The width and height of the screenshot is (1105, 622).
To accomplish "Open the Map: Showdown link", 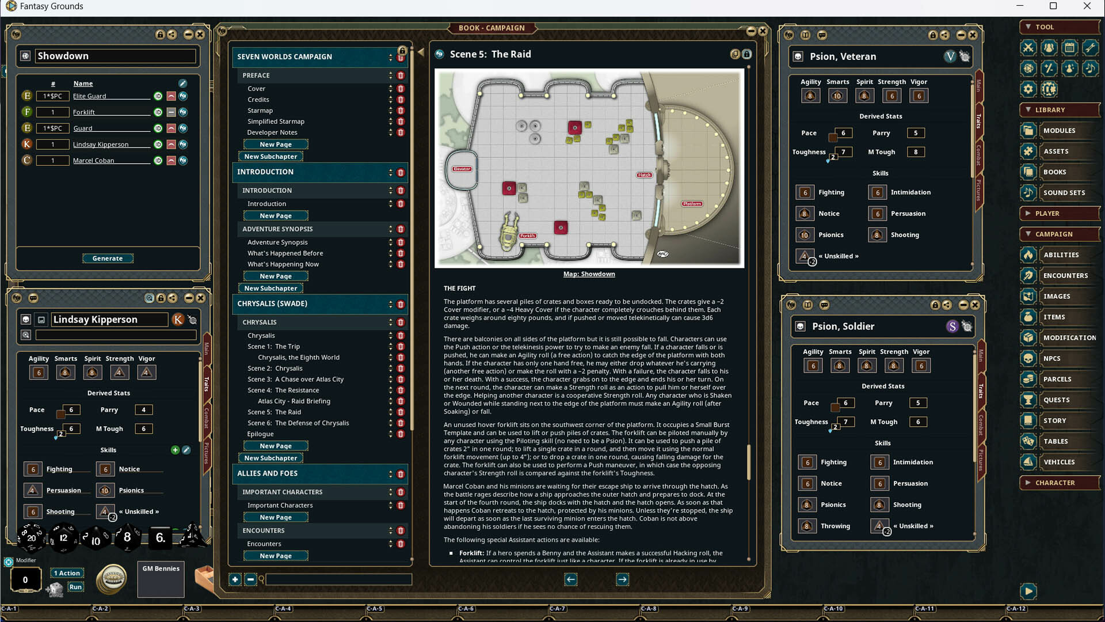I will [589, 274].
